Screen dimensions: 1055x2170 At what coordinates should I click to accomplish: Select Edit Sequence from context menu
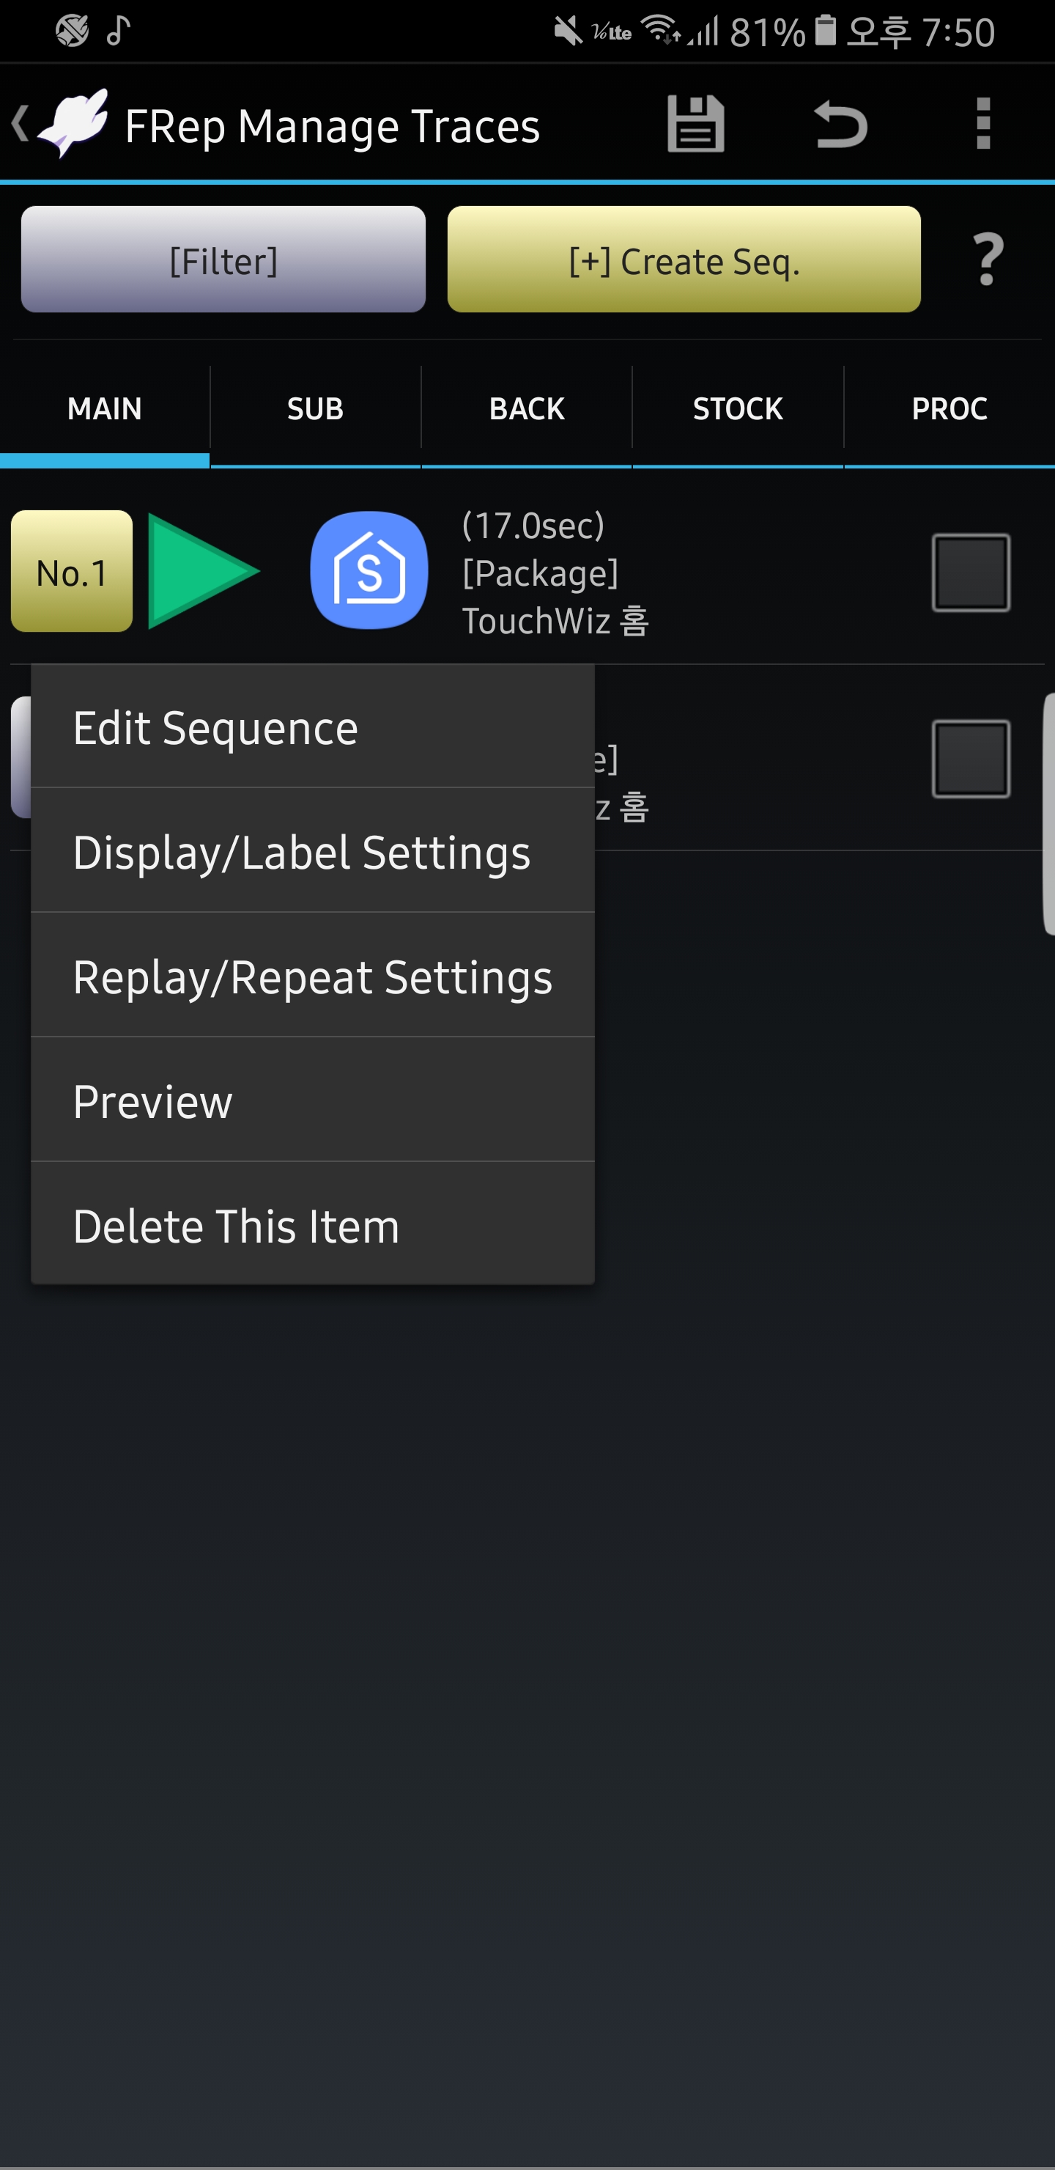pyautogui.click(x=312, y=727)
